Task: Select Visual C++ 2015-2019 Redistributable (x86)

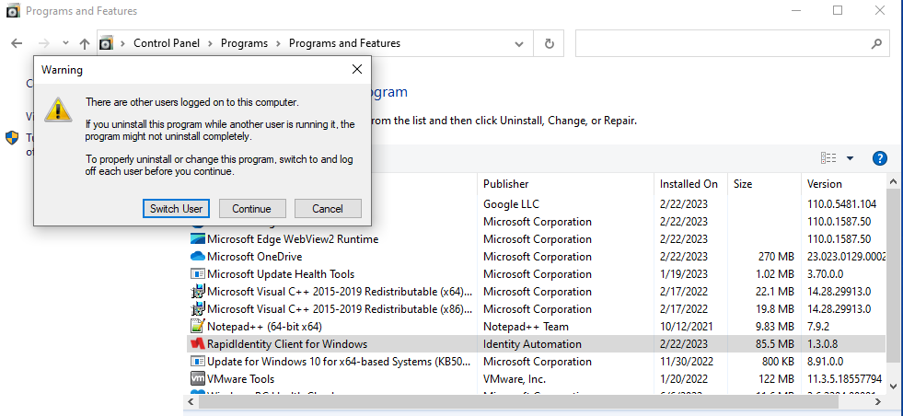Action: tap(340, 309)
